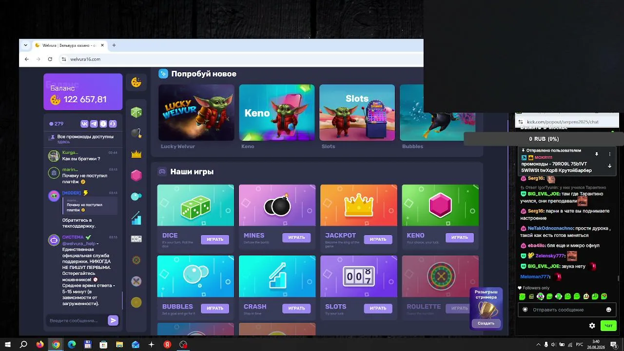Click the info icon in chat header

click(103, 124)
